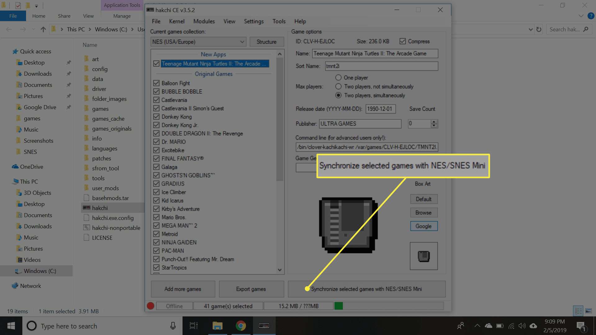Click the games list scroll down arrow
This screenshot has width=596, height=335.
click(280, 270)
